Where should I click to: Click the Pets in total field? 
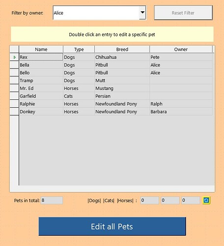tap(52, 200)
